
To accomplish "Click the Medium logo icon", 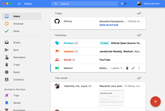I will click(x=57, y=68).
